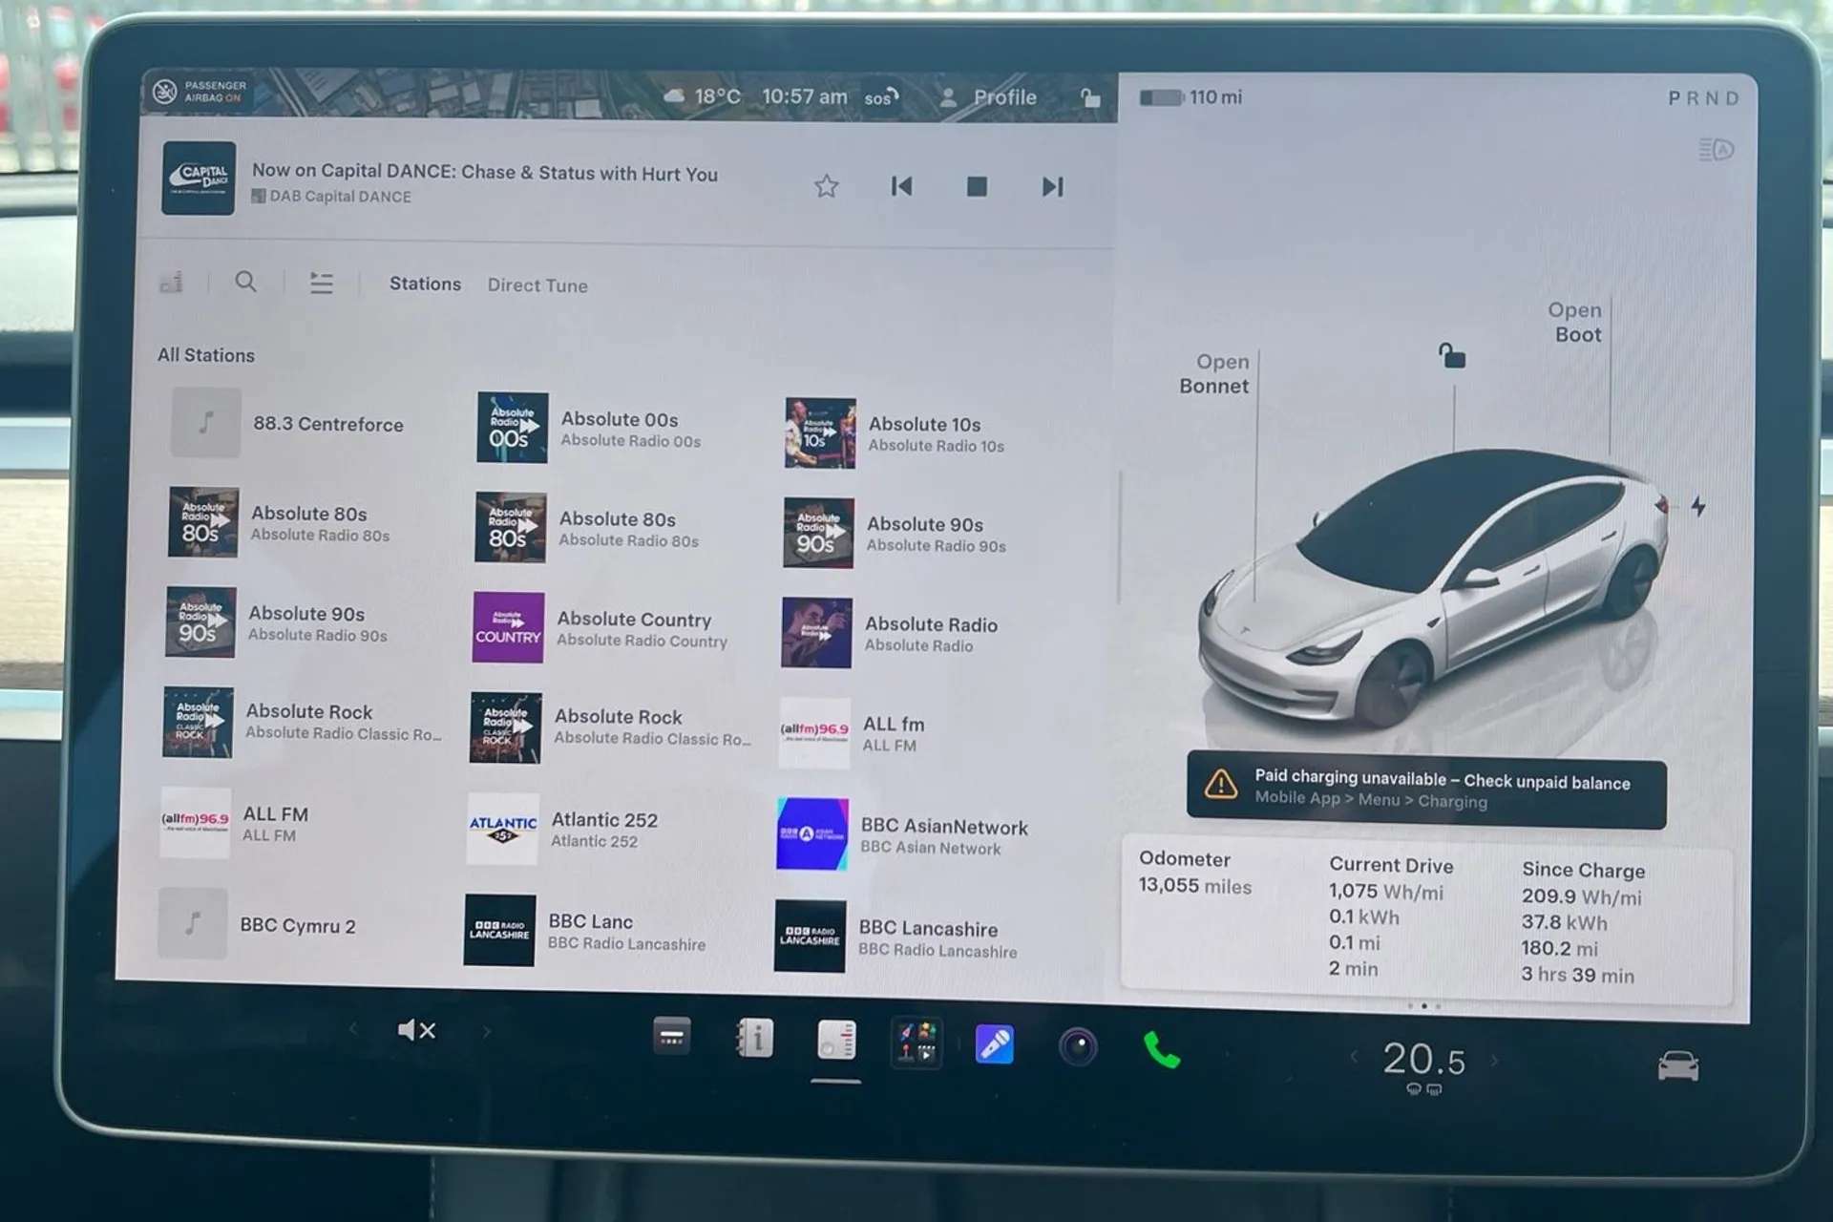Screen dimensions: 1833x1222
Task: Open the media source selector icon
Action: pyautogui.click(x=172, y=282)
